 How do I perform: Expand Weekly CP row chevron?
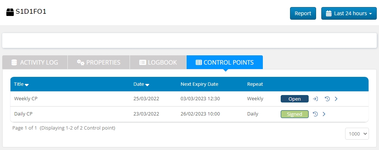coord(336,99)
